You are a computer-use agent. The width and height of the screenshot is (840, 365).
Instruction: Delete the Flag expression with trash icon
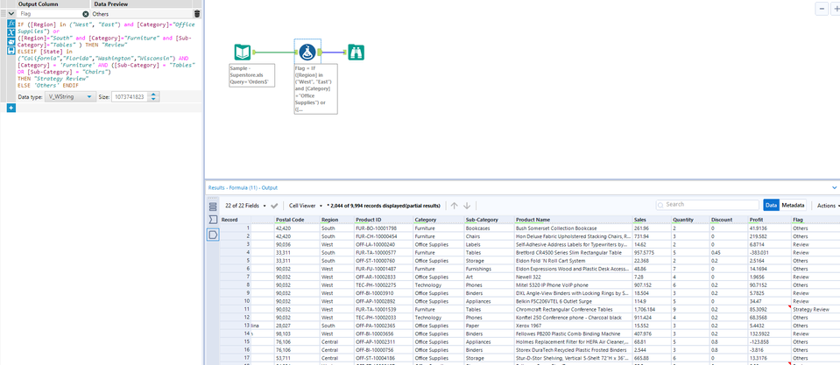click(196, 14)
